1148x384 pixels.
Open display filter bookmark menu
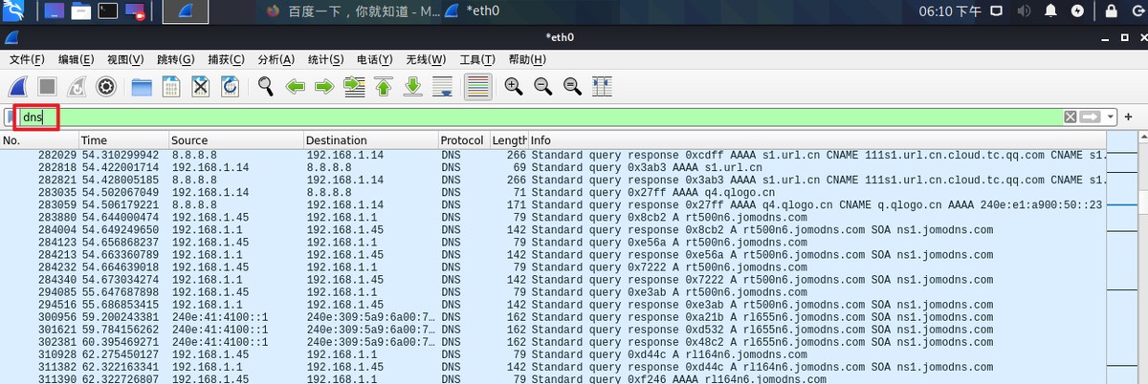pyautogui.click(x=11, y=117)
